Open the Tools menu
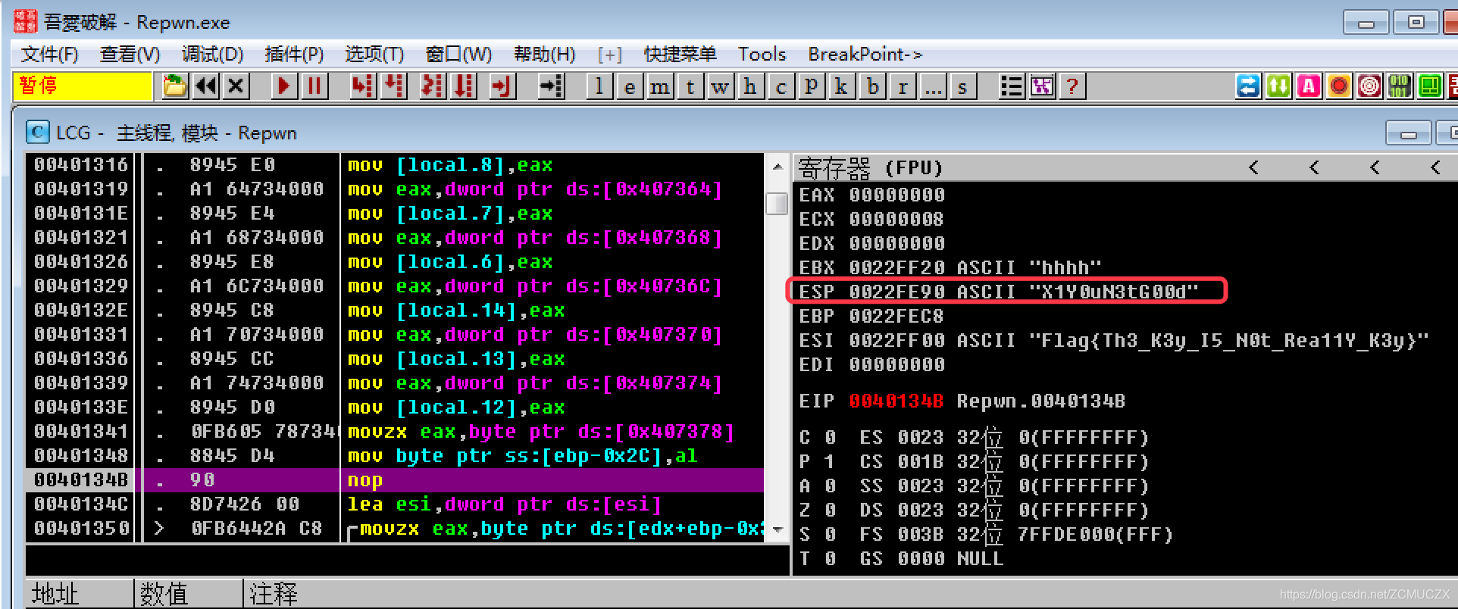Viewport: 1458px width, 609px height. pos(762,55)
